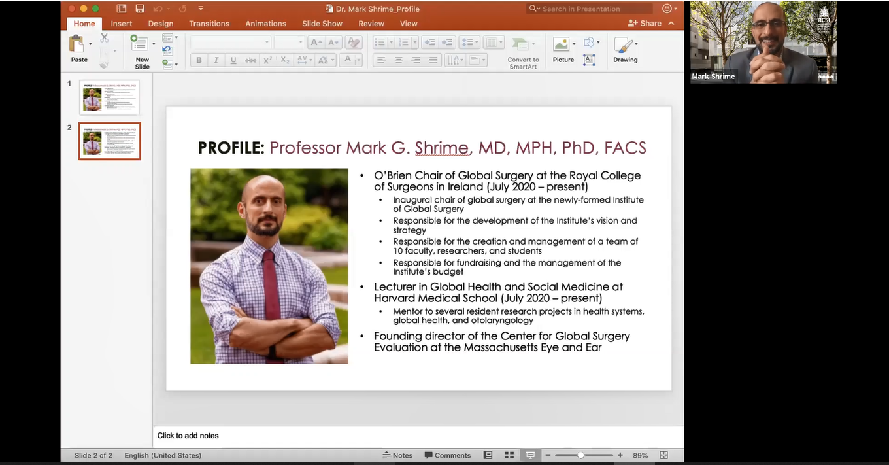This screenshot has height=465, width=889.
Task: Click the Undo arrow icon
Action: [x=158, y=9]
